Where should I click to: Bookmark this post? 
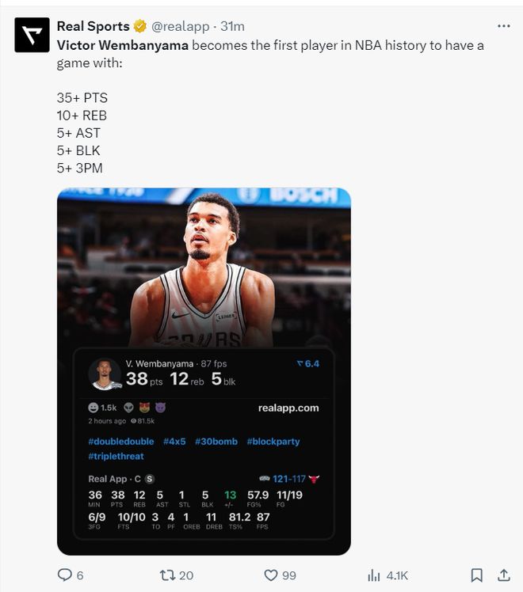point(476,575)
